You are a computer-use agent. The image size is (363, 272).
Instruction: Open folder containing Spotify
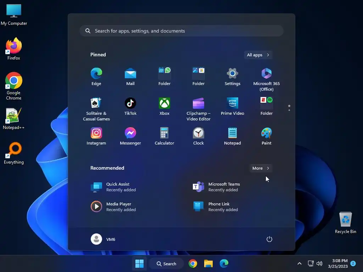click(x=267, y=107)
